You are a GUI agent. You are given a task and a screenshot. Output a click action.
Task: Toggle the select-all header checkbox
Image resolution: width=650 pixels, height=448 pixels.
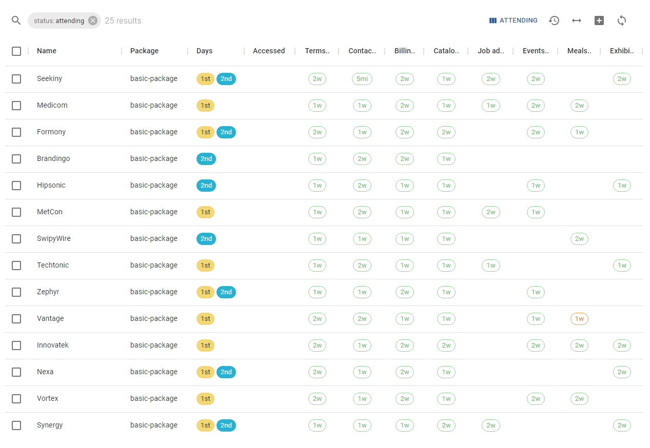coord(16,51)
